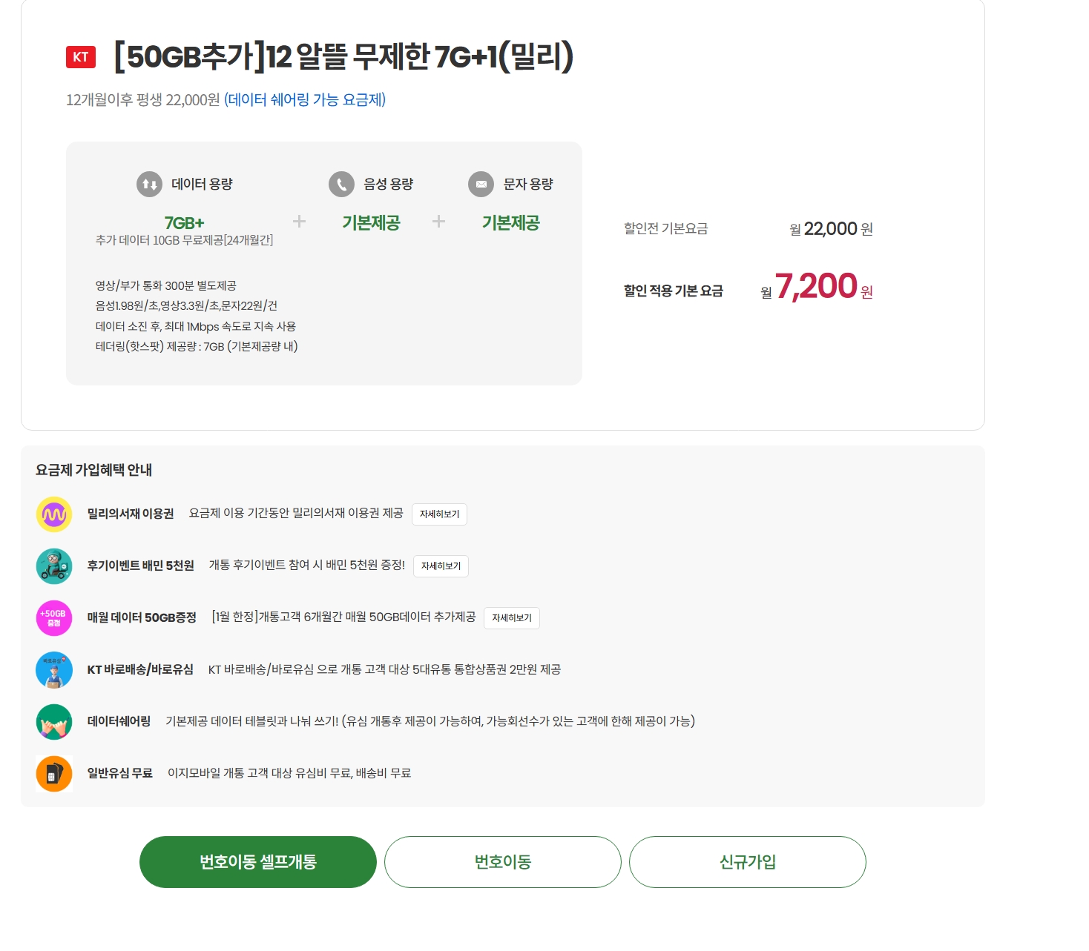Image resolution: width=1089 pixels, height=951 pixels.
Task: Open details for 후기이벤트 배민 5천원
Action: pyautogui.click(x=441, y=566)
